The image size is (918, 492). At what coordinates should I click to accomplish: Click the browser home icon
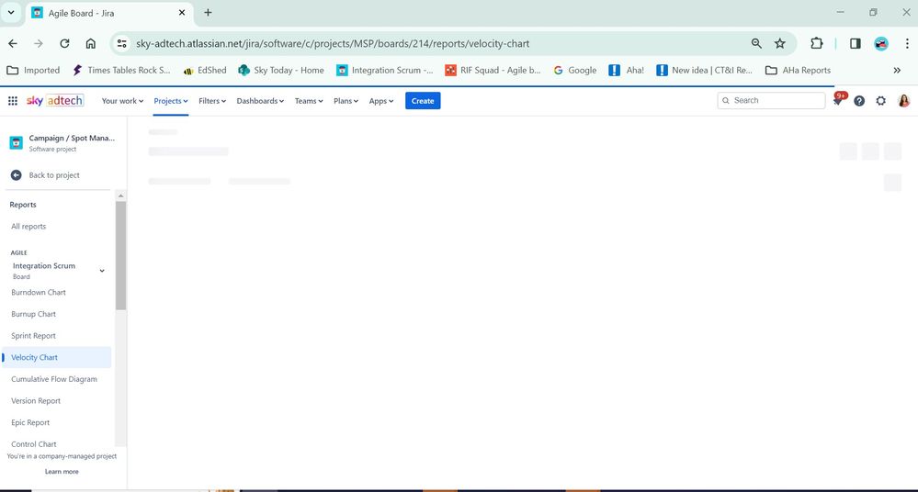(x=90, y=43)
